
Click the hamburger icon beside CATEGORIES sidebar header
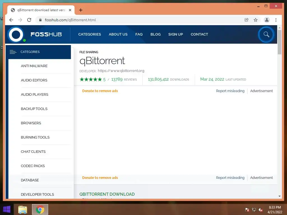[x=13, y=52]
